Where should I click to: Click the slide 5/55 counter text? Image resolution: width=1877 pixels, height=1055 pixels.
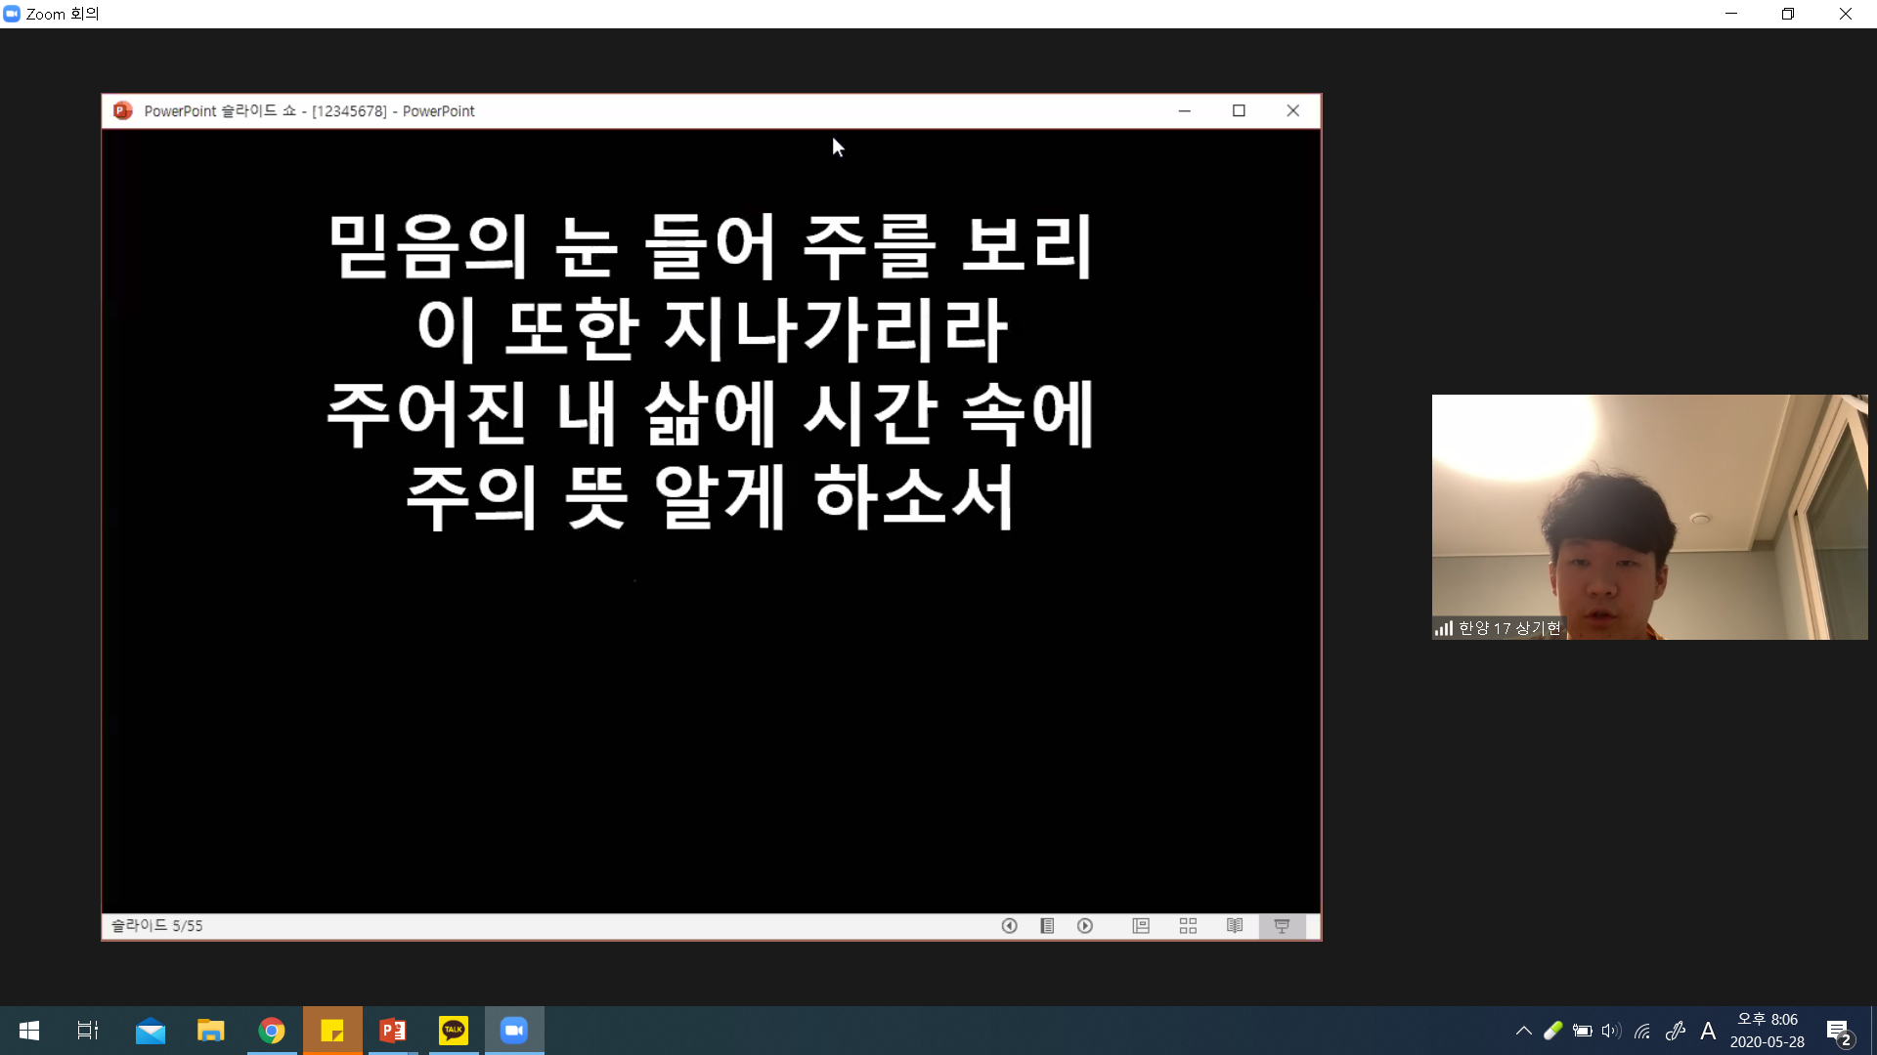[156, 926]
